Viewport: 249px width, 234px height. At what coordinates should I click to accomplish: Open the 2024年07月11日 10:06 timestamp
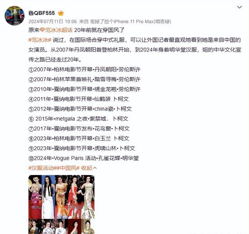53,21
